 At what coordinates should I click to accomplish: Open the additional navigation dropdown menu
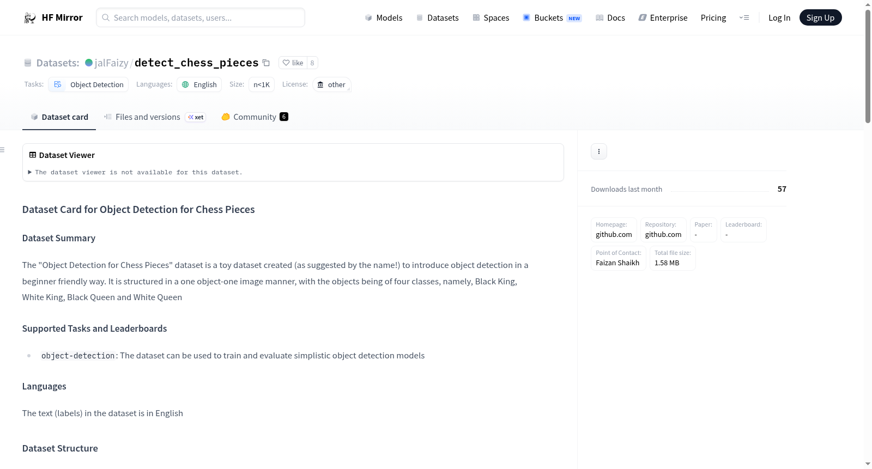tap(744, 18)
